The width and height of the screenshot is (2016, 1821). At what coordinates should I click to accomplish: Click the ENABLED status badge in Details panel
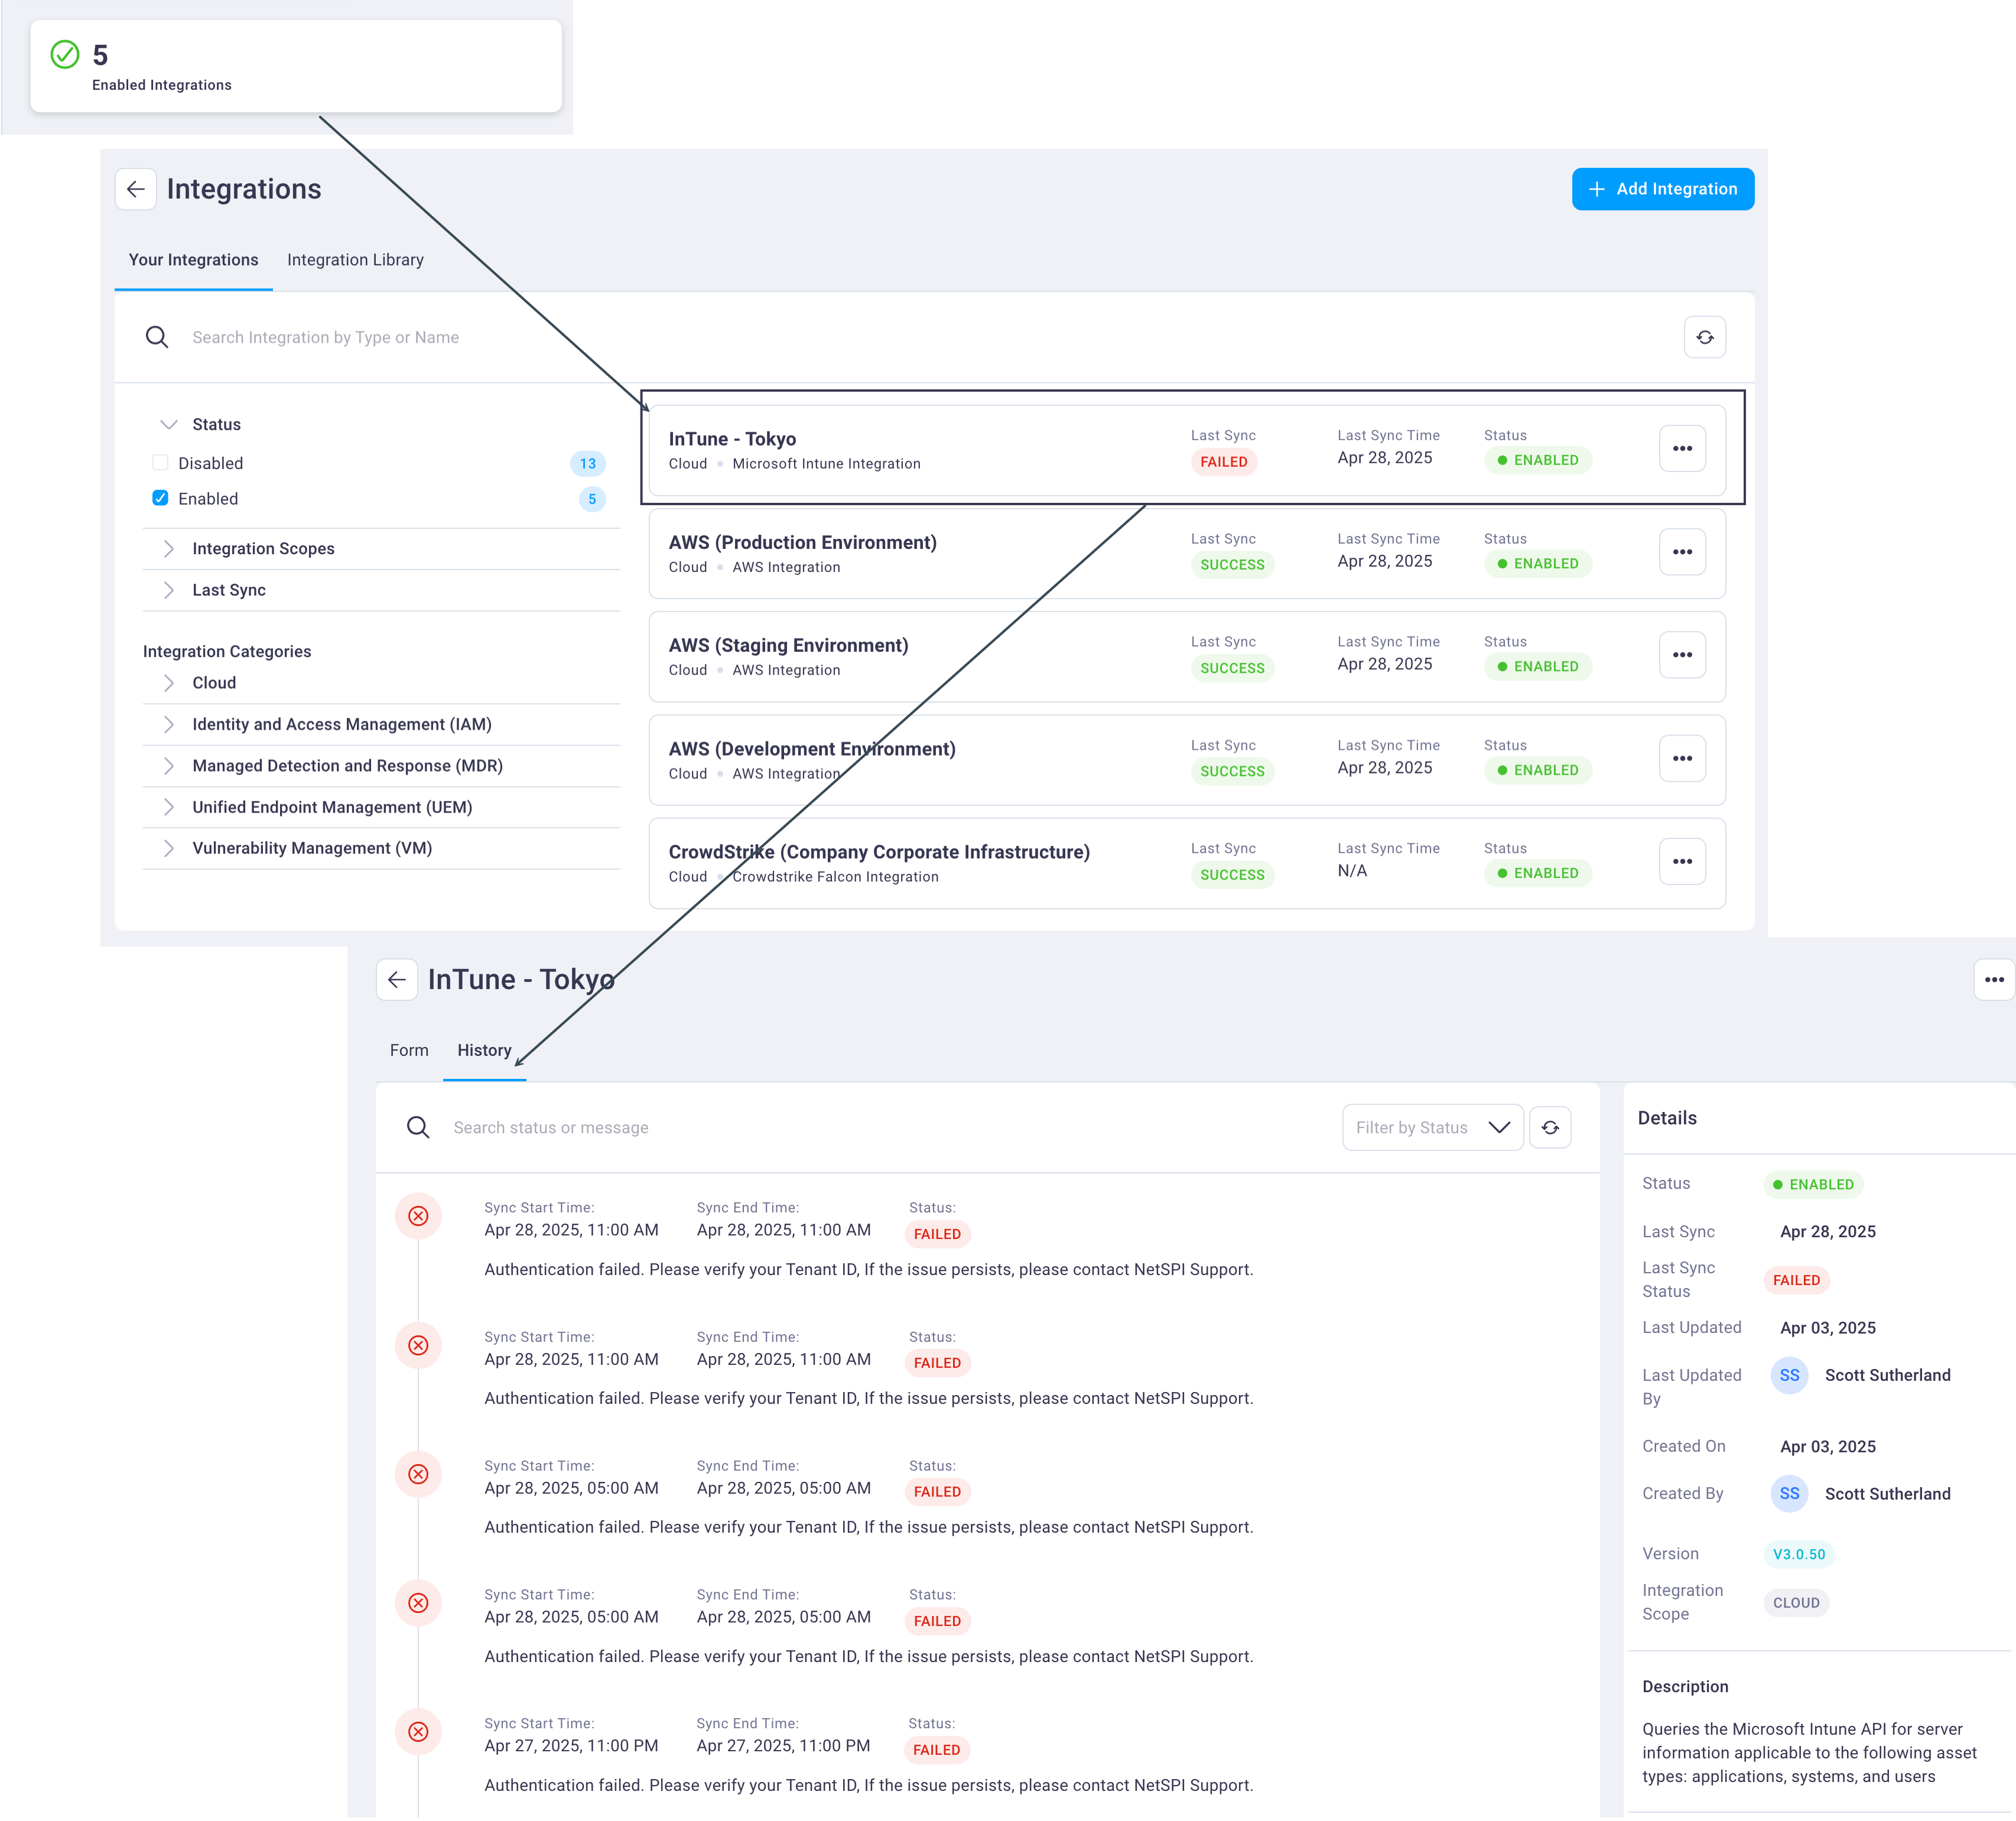tap(1813, 1184)
